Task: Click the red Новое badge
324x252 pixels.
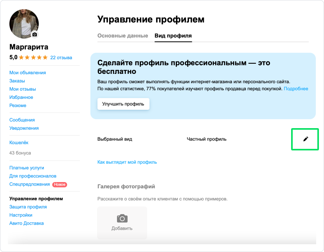Action: tap(60, 184)
